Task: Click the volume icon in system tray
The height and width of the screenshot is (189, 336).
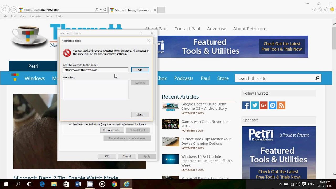Action: 298,184
